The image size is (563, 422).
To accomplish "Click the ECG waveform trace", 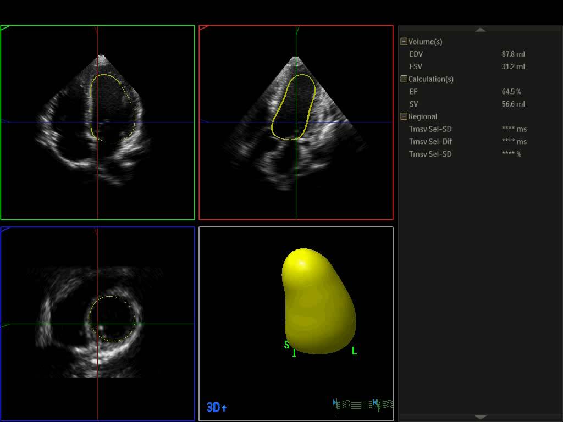I will 365,404.
